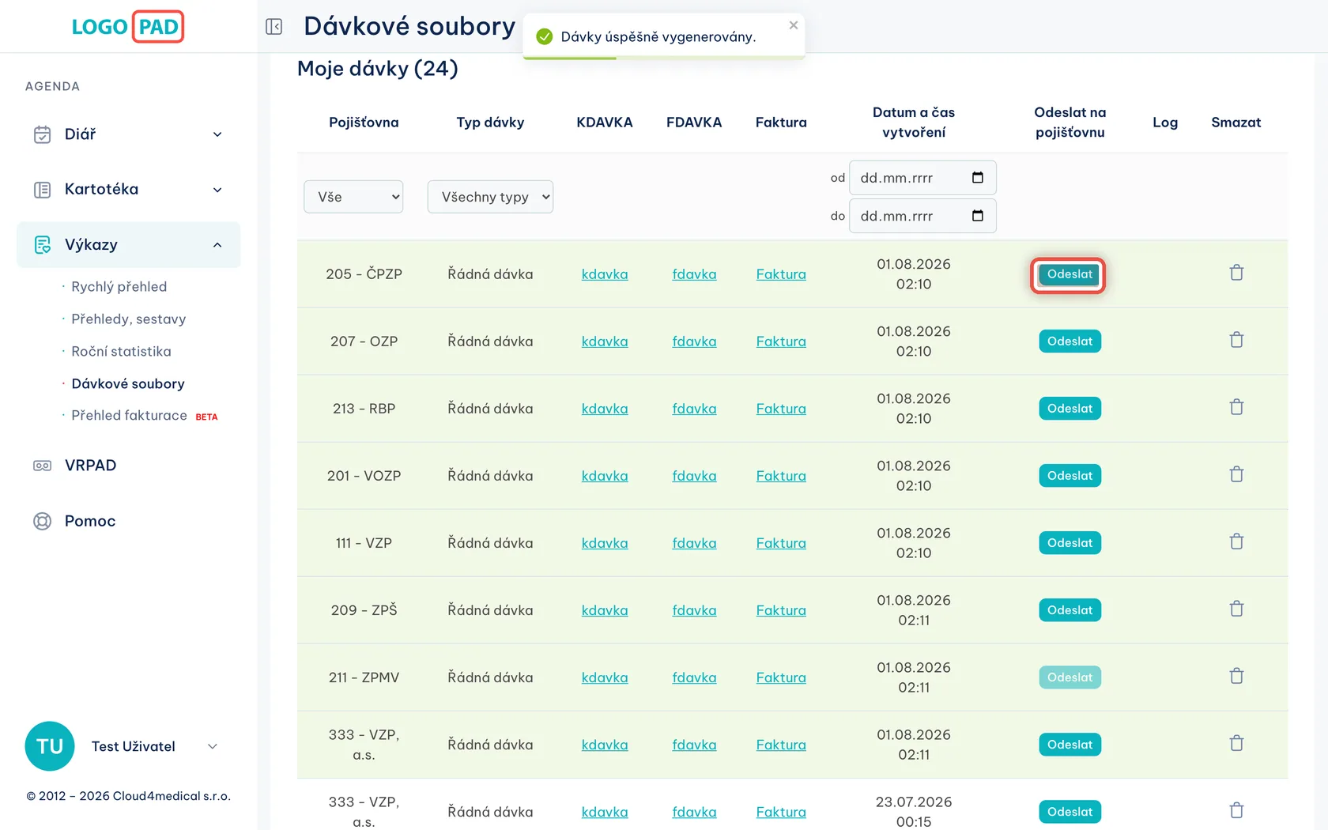Click the 'Datum a čas vytvoření' column header

click(x=914, y=123)
